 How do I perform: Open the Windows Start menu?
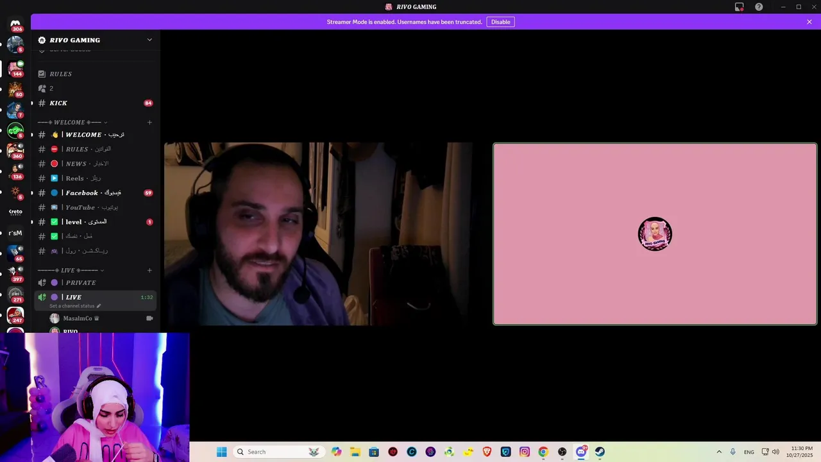tap(222, 452)
